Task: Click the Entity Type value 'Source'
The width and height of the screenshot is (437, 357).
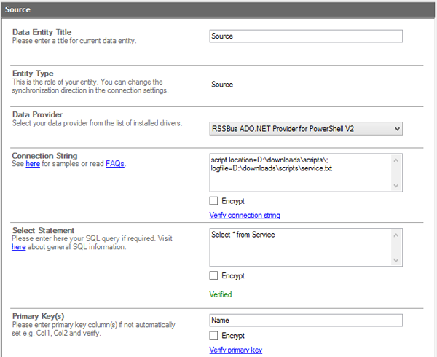Action: click(x=222, y=85)
